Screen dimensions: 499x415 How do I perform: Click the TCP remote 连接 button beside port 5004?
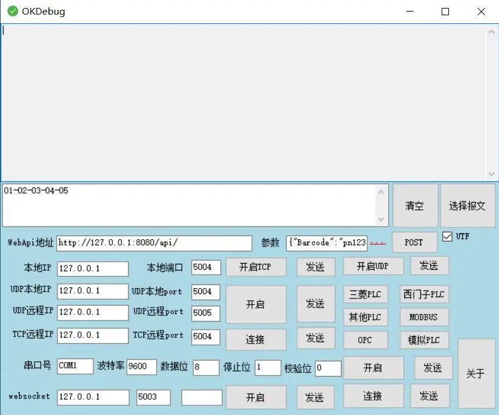click(256, 339)
